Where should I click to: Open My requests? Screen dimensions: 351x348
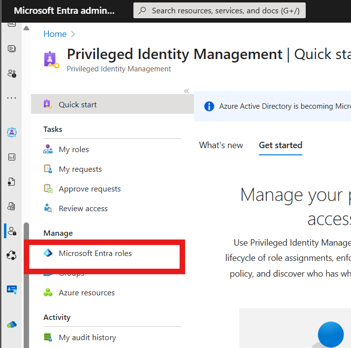tap(80, 169)
